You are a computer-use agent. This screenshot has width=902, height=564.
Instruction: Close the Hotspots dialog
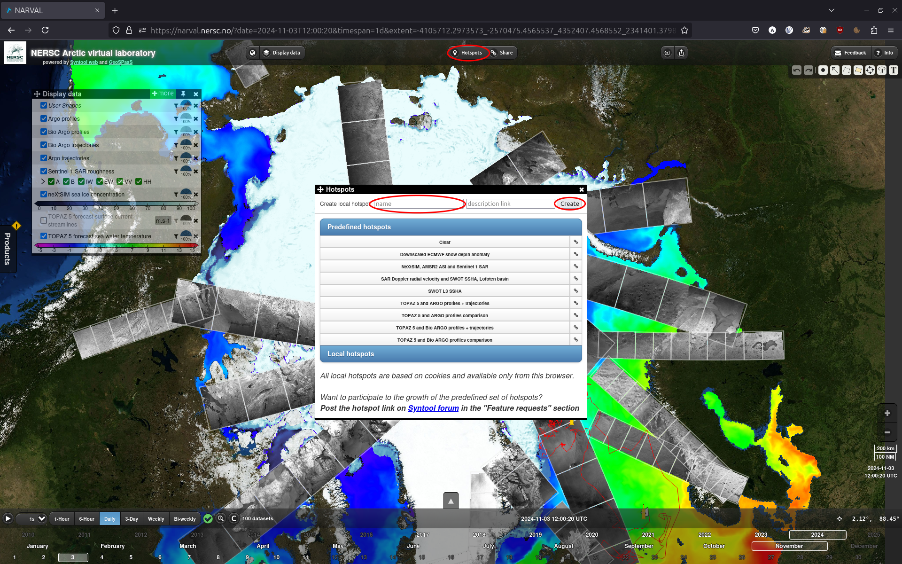click(582, 190)
